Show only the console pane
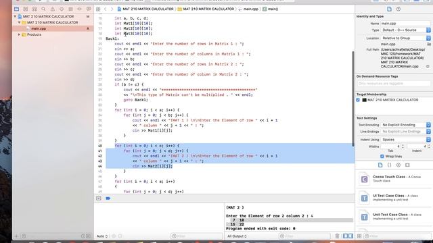Image resolution: width=433 pixels, height=243 pixels. click(350, 236)
